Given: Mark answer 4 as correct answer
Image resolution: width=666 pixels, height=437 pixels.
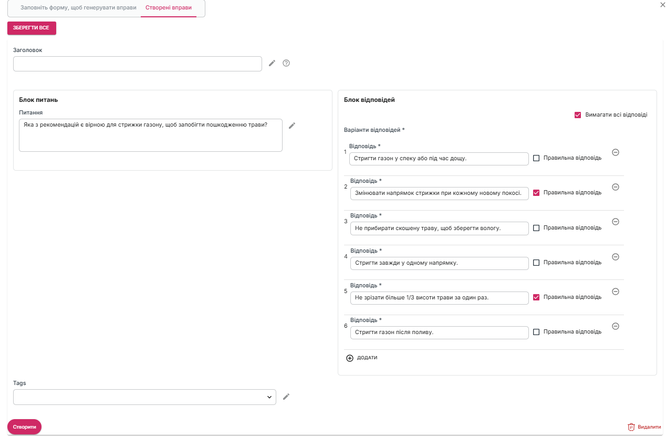Looking at the screenshot, I should 536,263.
